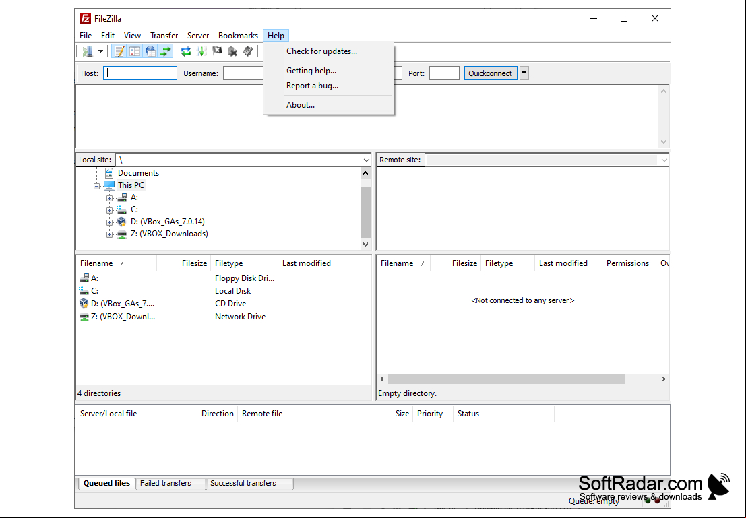Click the This PC computer icon
Viewport: 746px width, 518px height.
click(x=109, y=185)
